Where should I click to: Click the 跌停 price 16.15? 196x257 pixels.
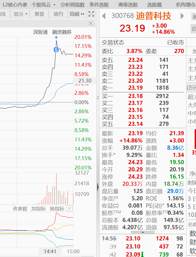(177, 176)
